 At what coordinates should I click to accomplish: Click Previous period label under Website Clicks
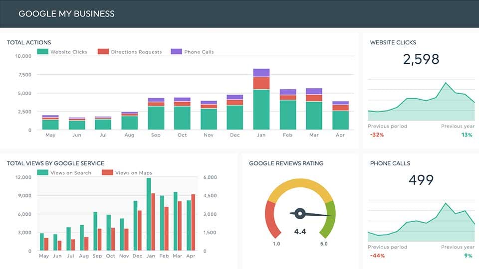(x=387, y=126)
